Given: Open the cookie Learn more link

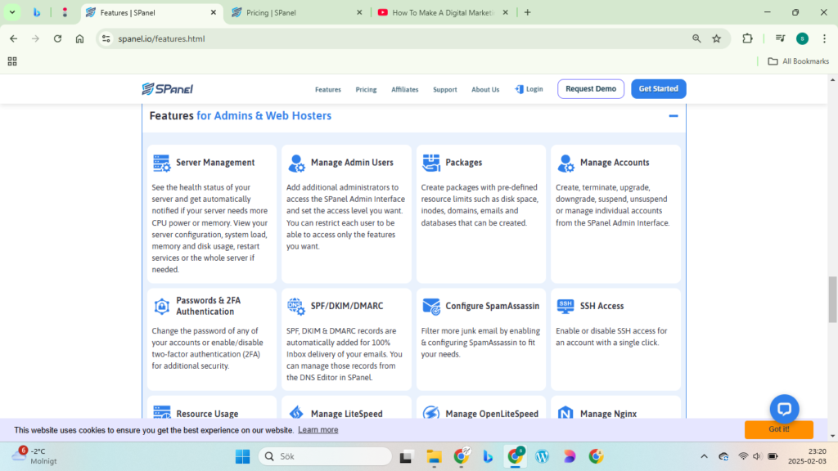Looking at the screenshot, I should [318, 430].
